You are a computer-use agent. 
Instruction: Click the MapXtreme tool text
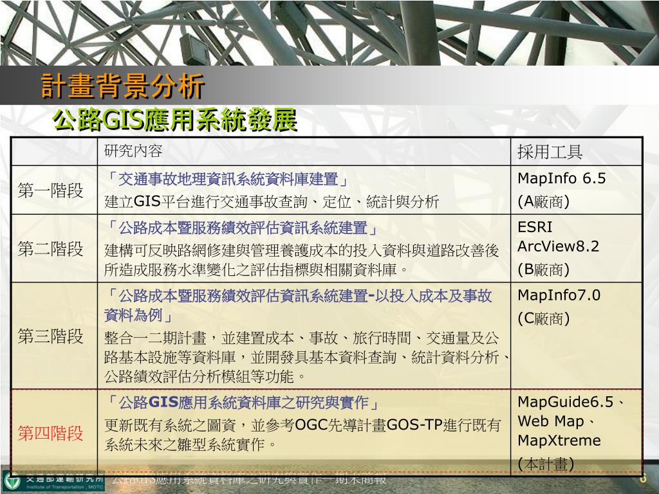coord(559,440)
